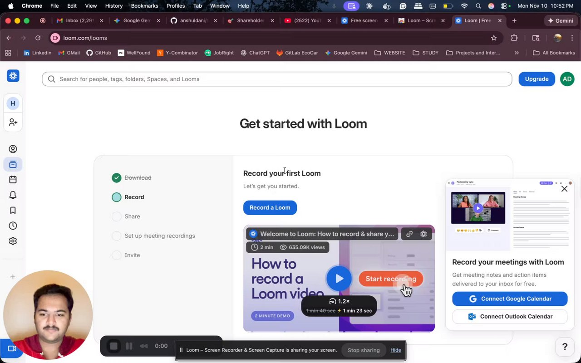581x363 pixels.
Task: Play the Welcome to Loom video
Action: (339, 279)
